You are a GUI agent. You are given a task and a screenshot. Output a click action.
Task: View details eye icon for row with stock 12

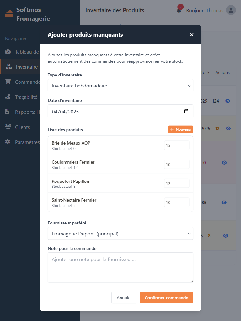click(x=228, y=128)
